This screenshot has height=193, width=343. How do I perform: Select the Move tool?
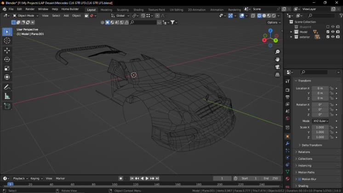click(x=7, y=50)
